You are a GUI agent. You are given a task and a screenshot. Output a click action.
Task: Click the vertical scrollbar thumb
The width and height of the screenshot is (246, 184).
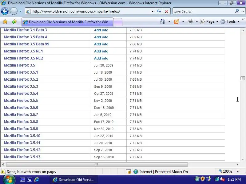coord(243,78)
